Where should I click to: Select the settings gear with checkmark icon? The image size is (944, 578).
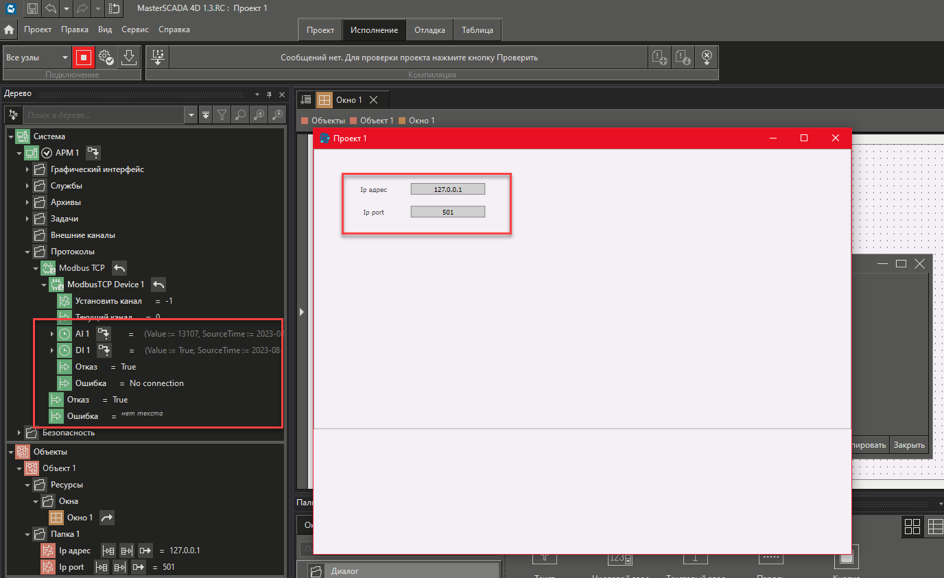click(x=106, y=57)
